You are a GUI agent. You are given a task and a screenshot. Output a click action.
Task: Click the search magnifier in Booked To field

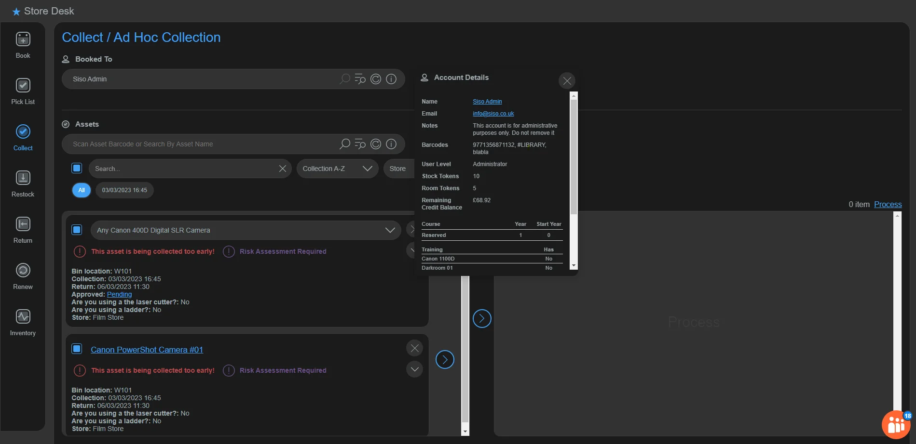tap(345, 79)
